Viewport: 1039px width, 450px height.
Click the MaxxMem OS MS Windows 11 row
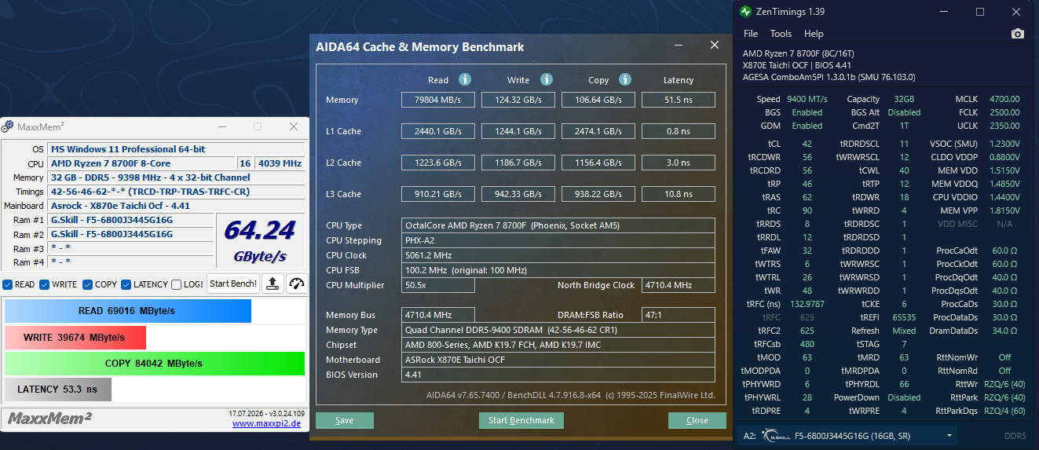(176, 149)
